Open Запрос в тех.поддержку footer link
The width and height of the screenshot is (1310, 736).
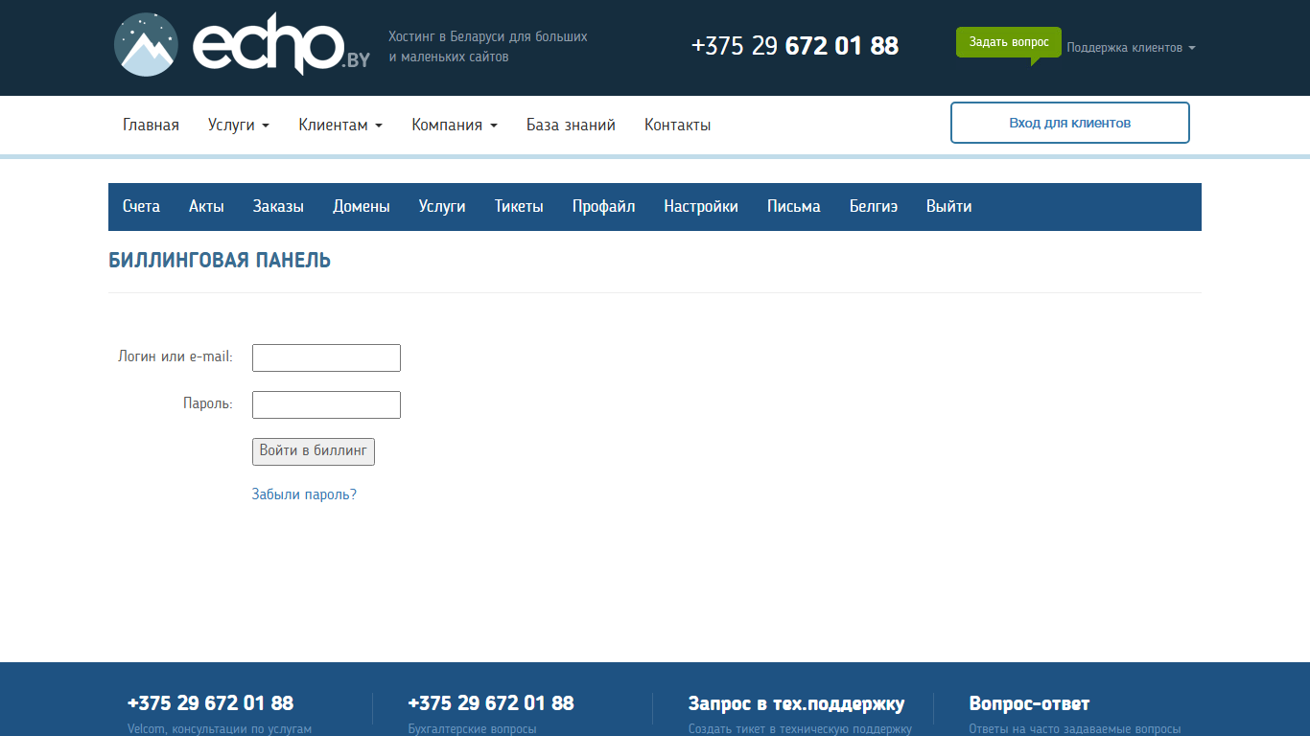[796, 703]
